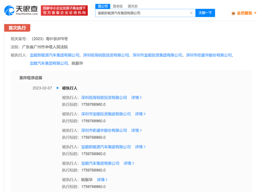257x192 pixels.
Task: Click the bold 被执行人 timeline heading
Action: pyautogui.click(x=70, y=88)
